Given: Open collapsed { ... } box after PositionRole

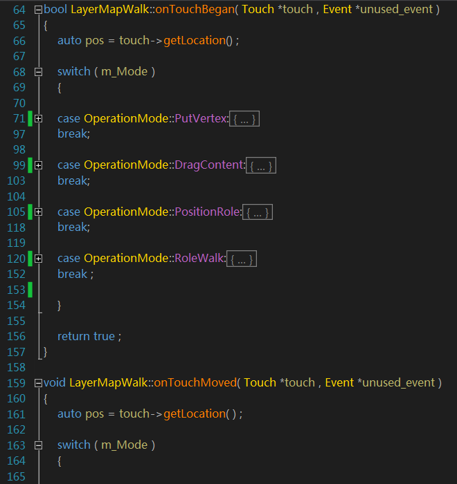Looking at the screenshot, I should pyautogui.click(x=258, y=212).
